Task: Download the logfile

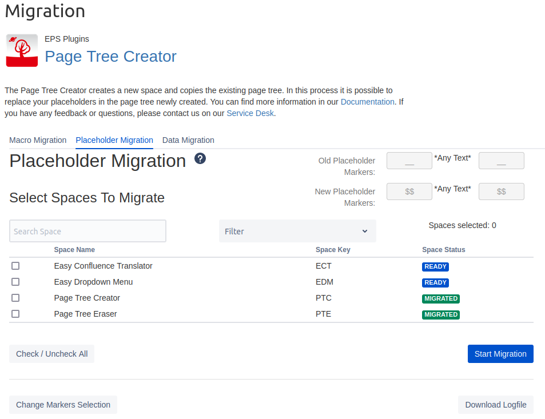Action: coord(495,405)
